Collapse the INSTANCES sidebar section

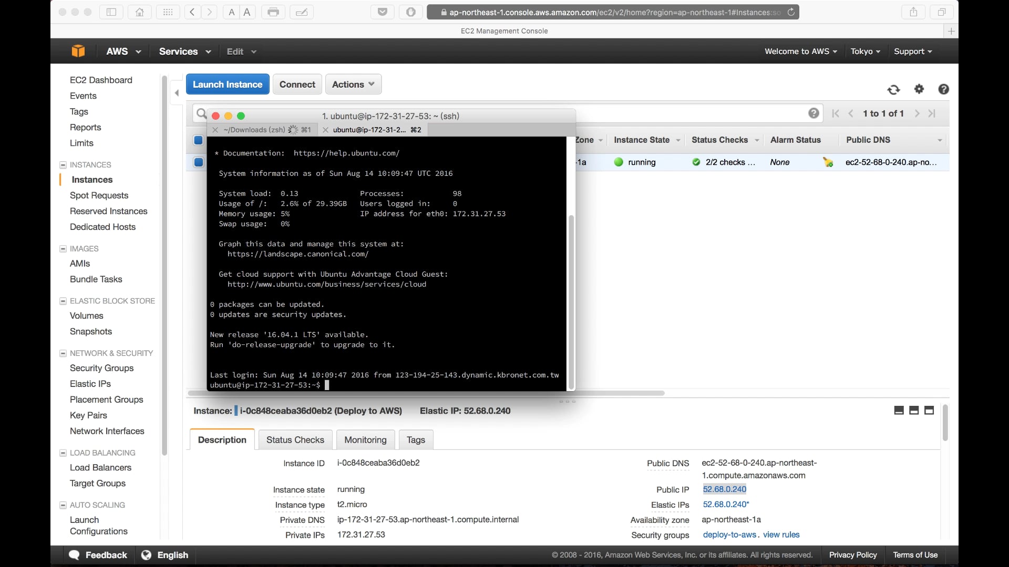tap(63, 165)
